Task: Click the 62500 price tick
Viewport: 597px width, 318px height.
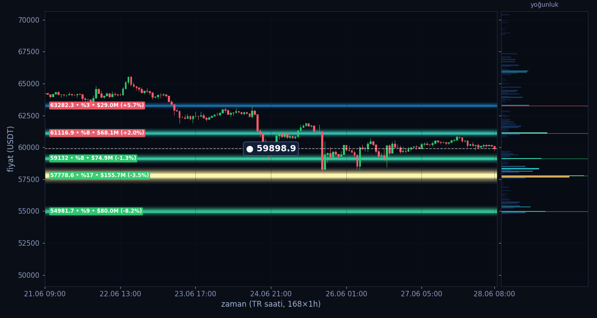Action: point(28,116)
